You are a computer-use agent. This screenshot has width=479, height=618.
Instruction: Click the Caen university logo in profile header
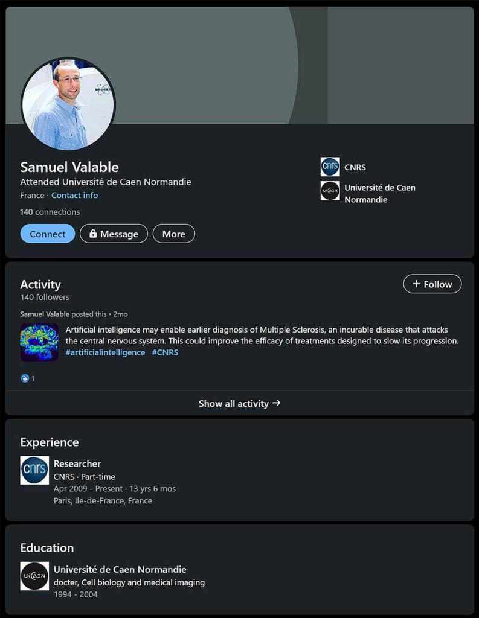(x=330, y=191)
